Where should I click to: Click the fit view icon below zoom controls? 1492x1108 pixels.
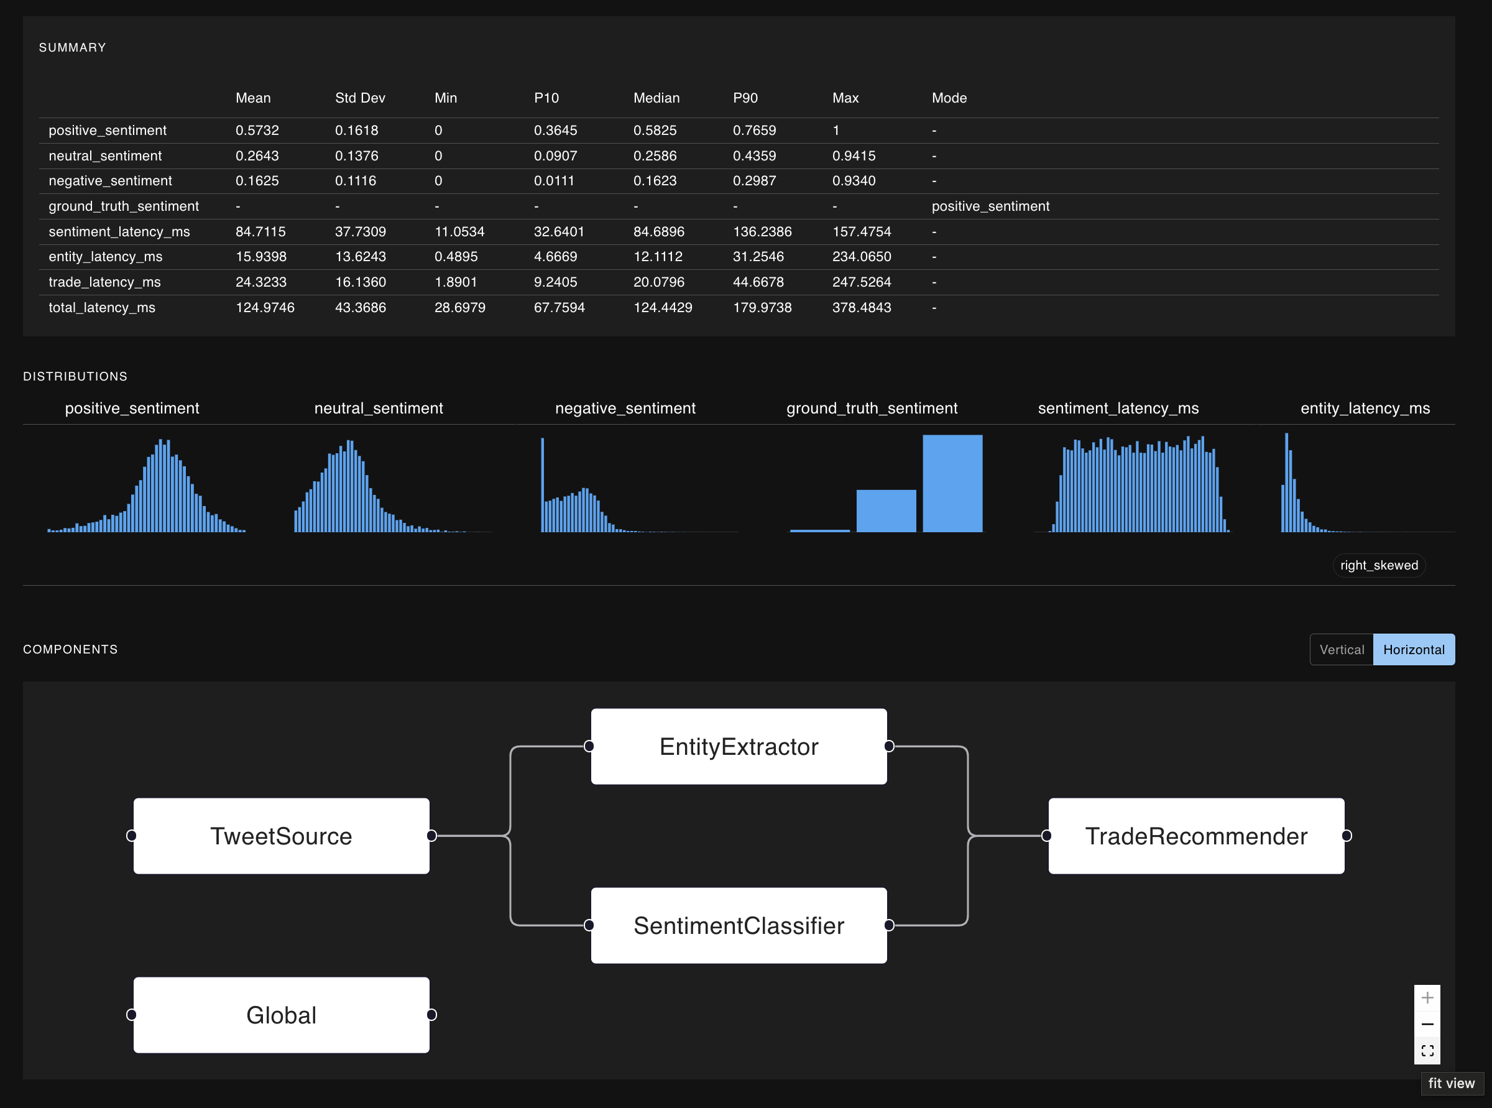(x=1427, y=1050)
